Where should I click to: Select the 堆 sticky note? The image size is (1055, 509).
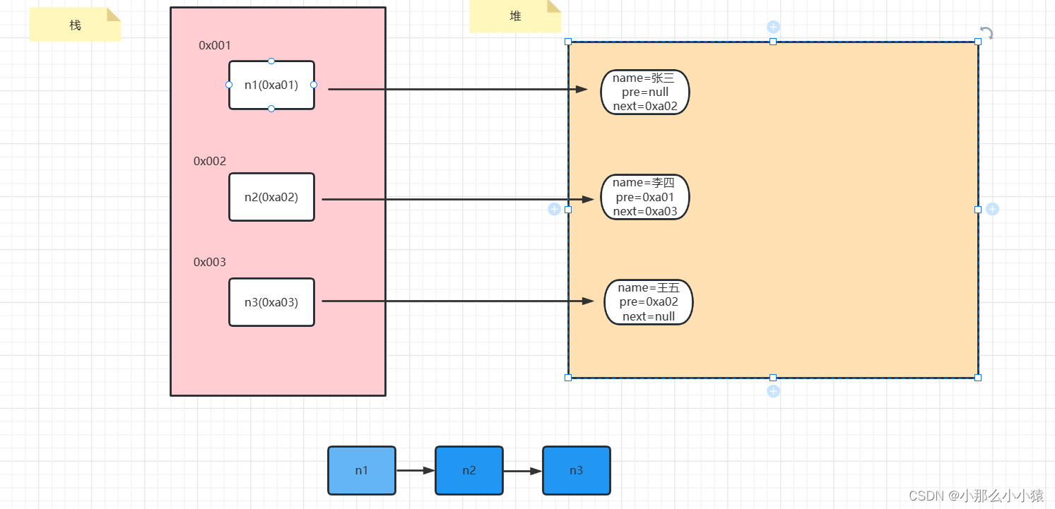[515, 16]
